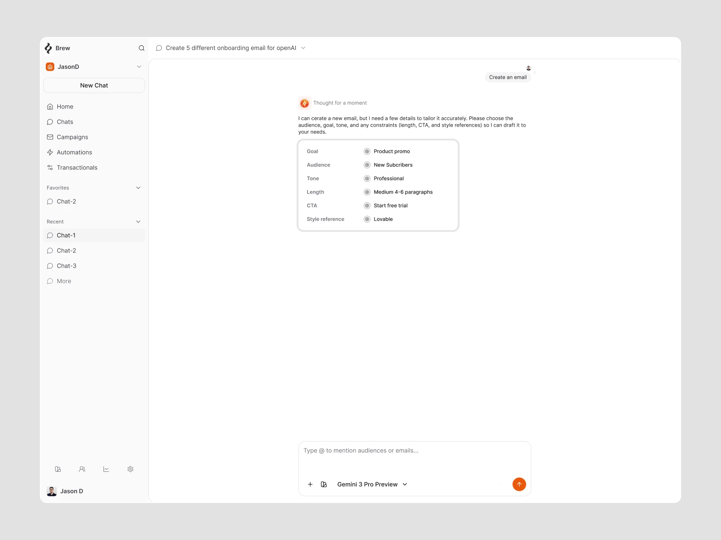721x540 pixels.
Task: Click the Jason D name at the sidebar bottom
Action: tap(72, 491)
